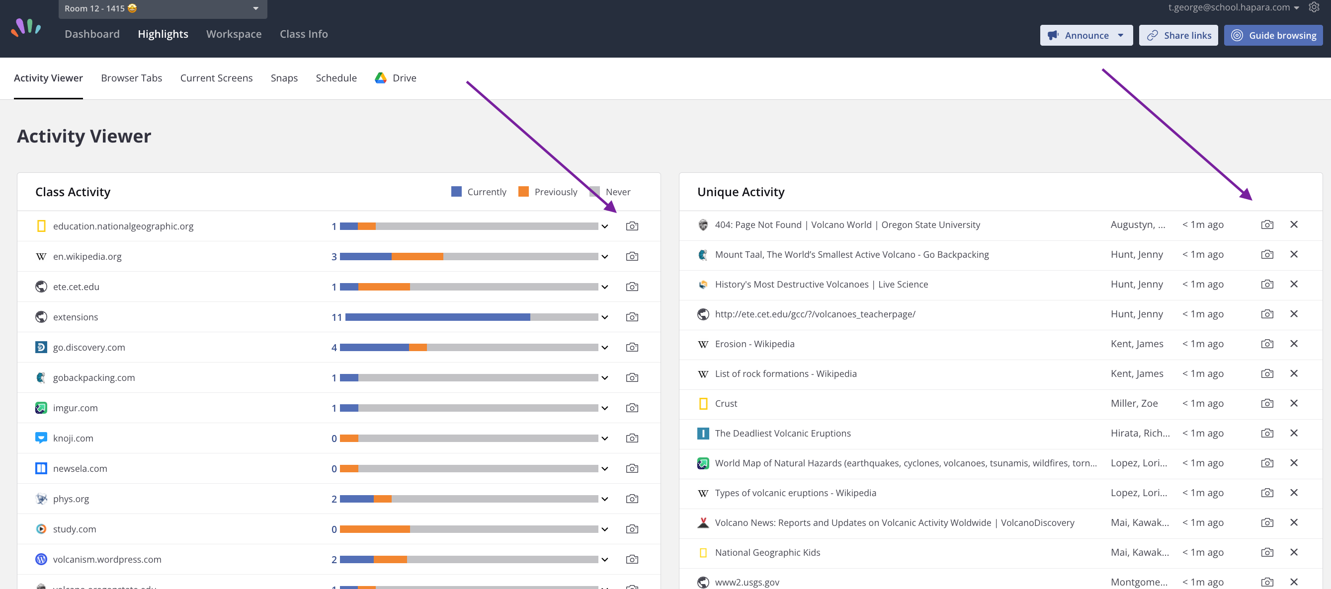The image size is (1331, 589).
Task: Open the Google Drive tab icon
Action: click(381, 78)
